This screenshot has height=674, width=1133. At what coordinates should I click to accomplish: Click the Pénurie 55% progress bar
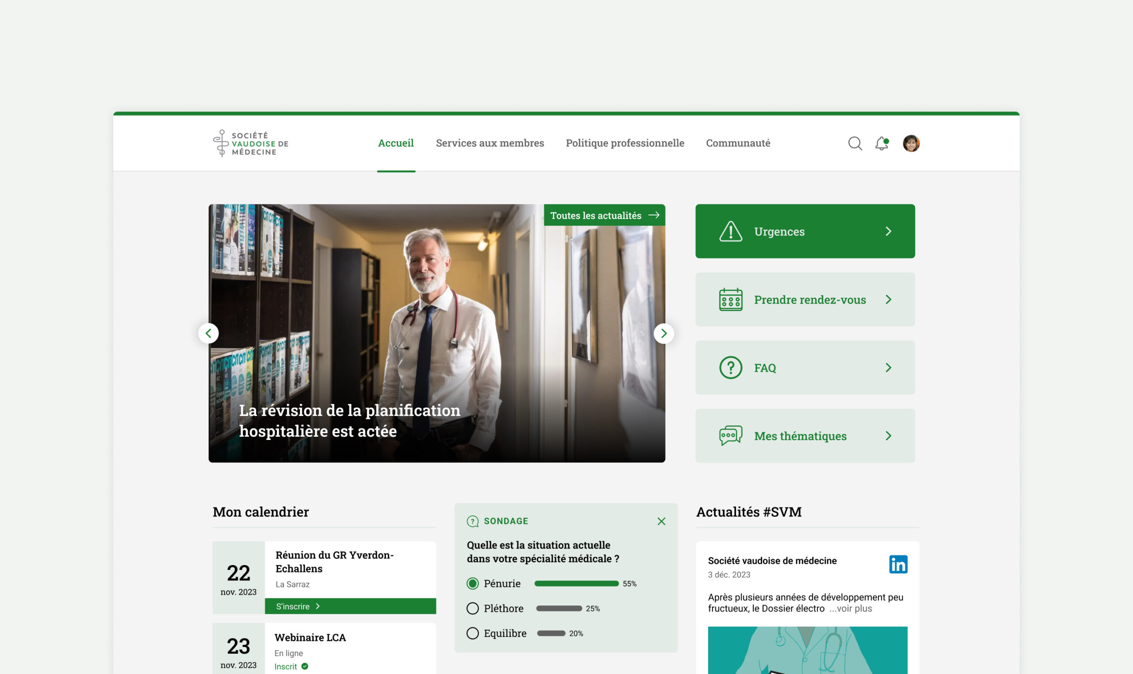(x=576, y=583)
